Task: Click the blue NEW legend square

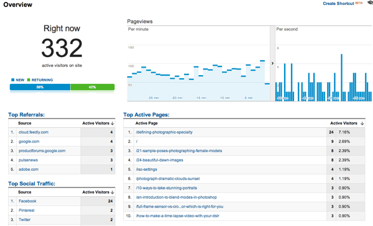Action: pyautogui.click(x=12, y=80)
